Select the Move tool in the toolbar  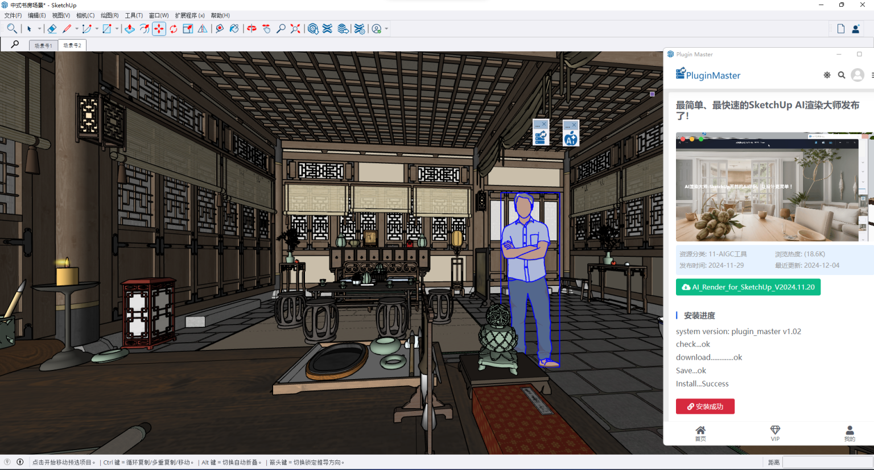[x=159, y=28]
